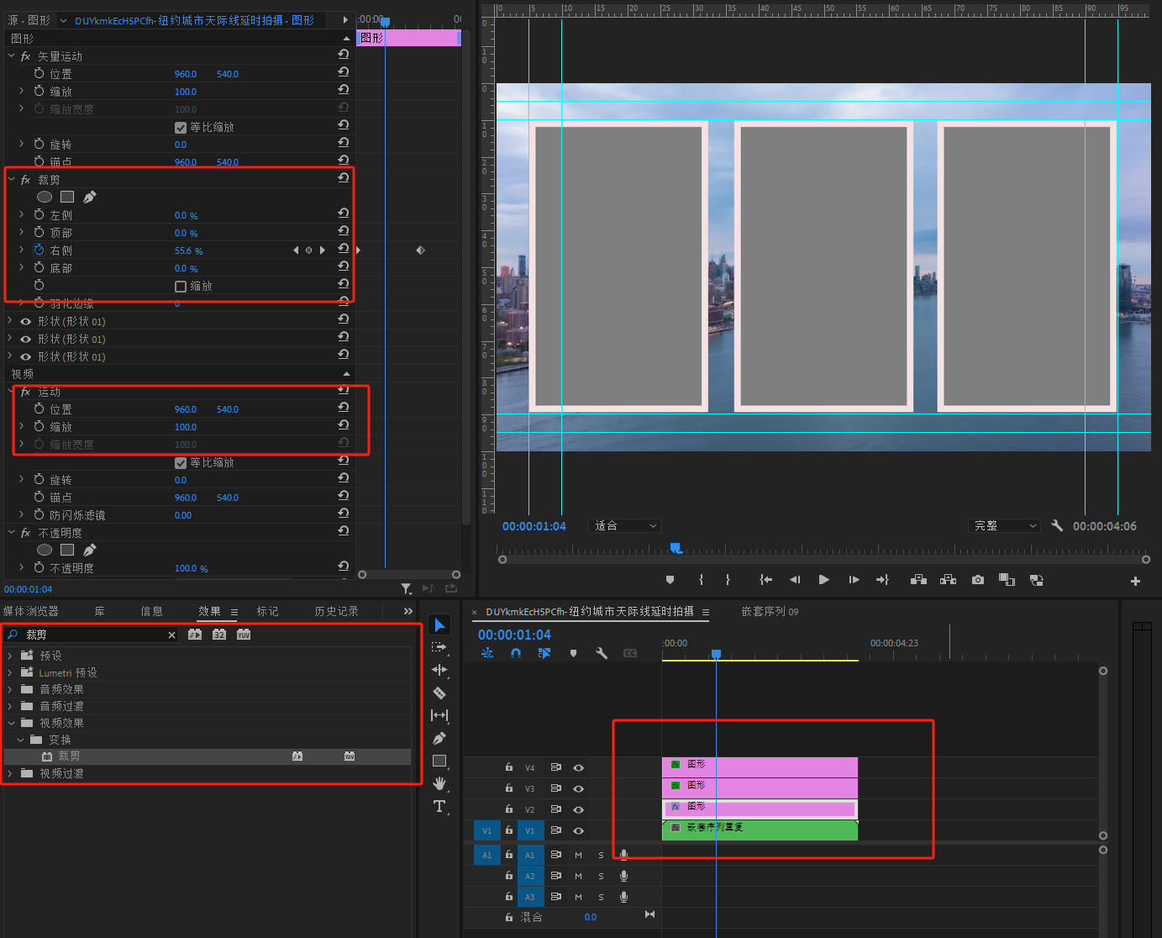1162x938 pixels.
Task: Select the Track Select Forward tool
Action: (439, 647)
